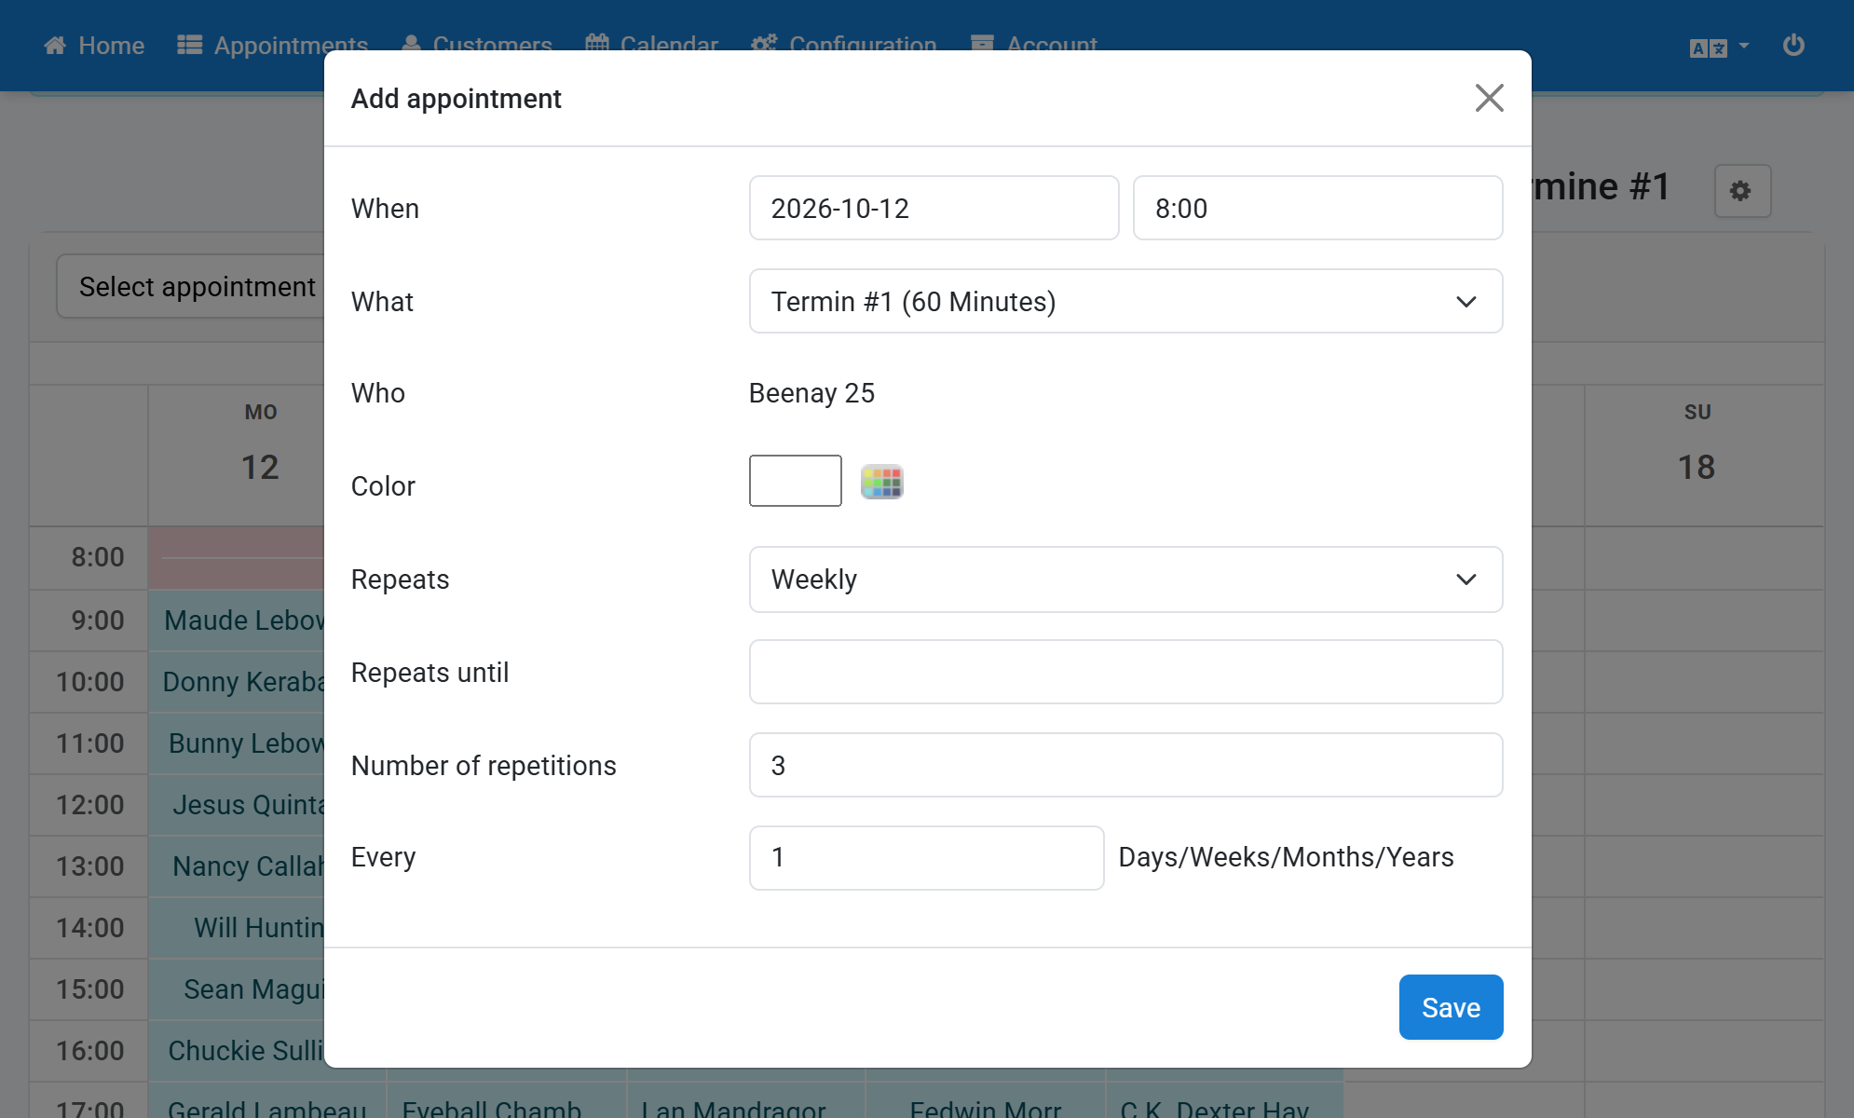Click Jesus Quintana appointment at 12:00
This screenshot has height=1118, width=1854.
tap(237, 804)
